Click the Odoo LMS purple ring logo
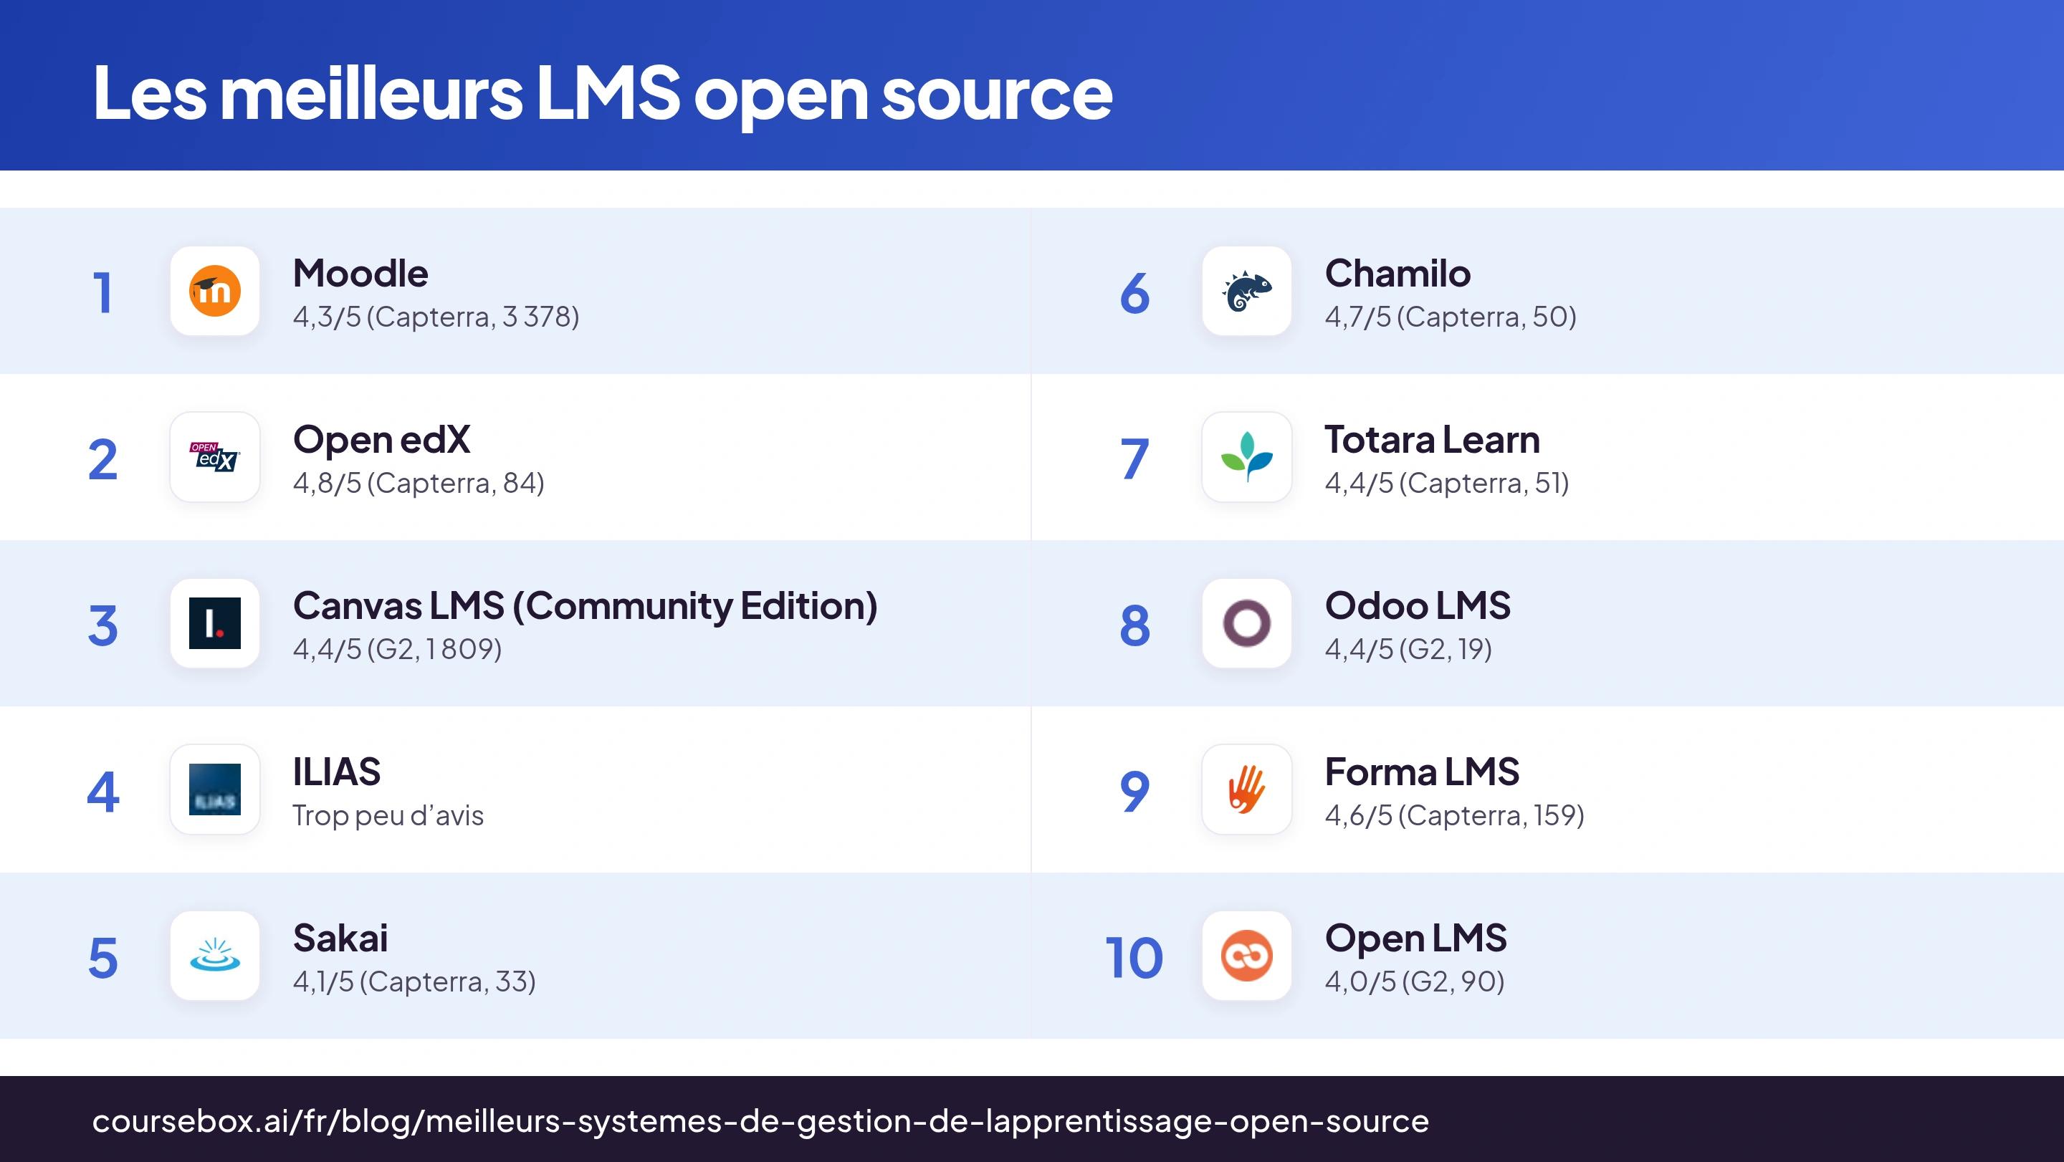This screenshot has height=1162, width=2064. [x=1247, y=623]
